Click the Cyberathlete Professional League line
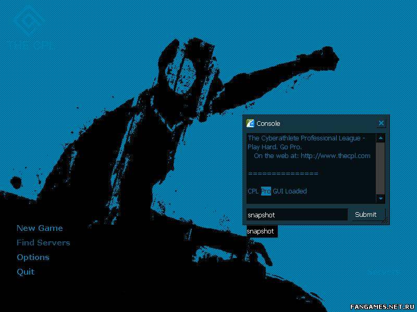 [306, 138]
